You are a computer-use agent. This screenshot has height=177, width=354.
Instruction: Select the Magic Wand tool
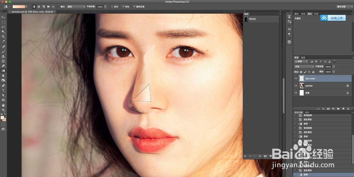point(3,32)
